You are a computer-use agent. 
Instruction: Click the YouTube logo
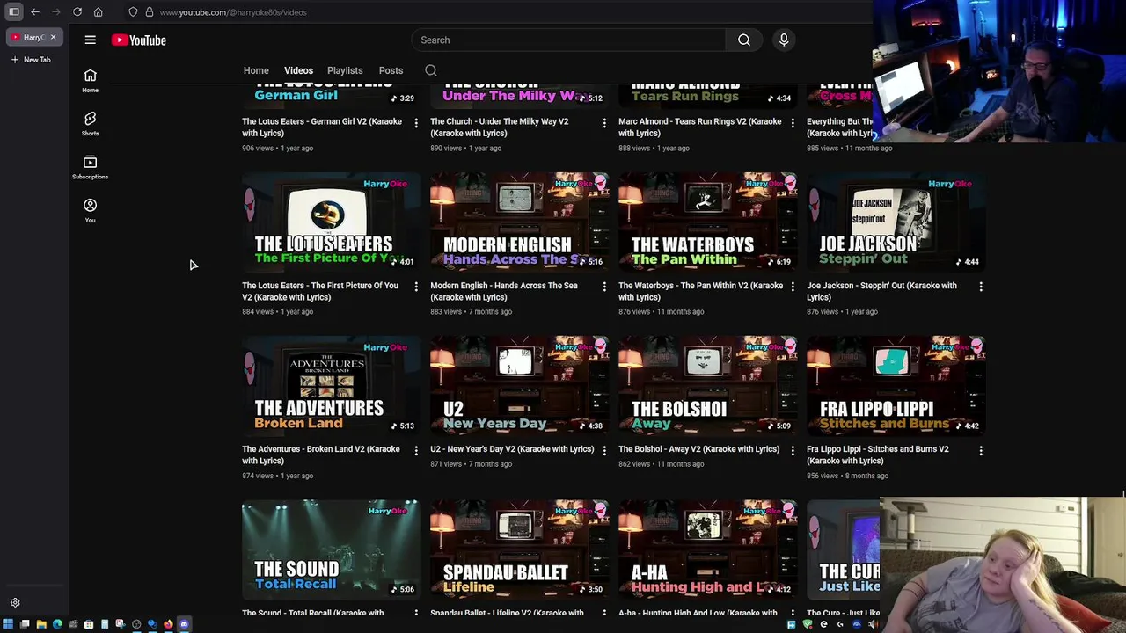pyautogui.click(x=139, y=40)
